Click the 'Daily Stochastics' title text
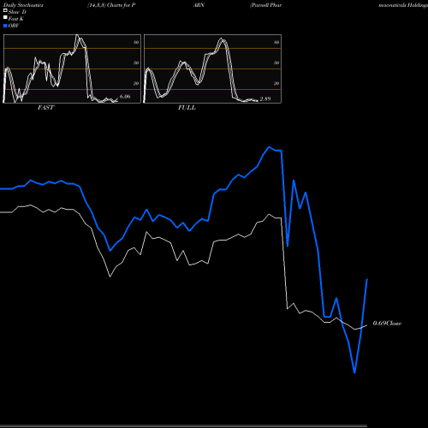This screenshot has width=428, height=428. pos(23,5)
